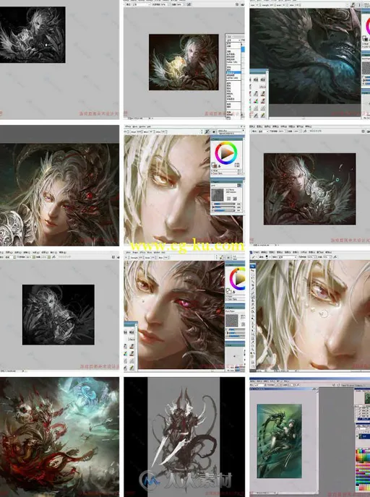Open the grayscale sketch screenshot with white flower
Screen dimensions: 370x497
[59, 60]
